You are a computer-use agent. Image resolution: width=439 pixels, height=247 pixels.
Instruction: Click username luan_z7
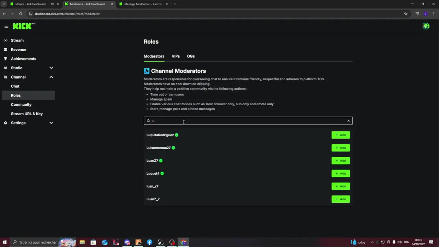[x=152, y=186]
